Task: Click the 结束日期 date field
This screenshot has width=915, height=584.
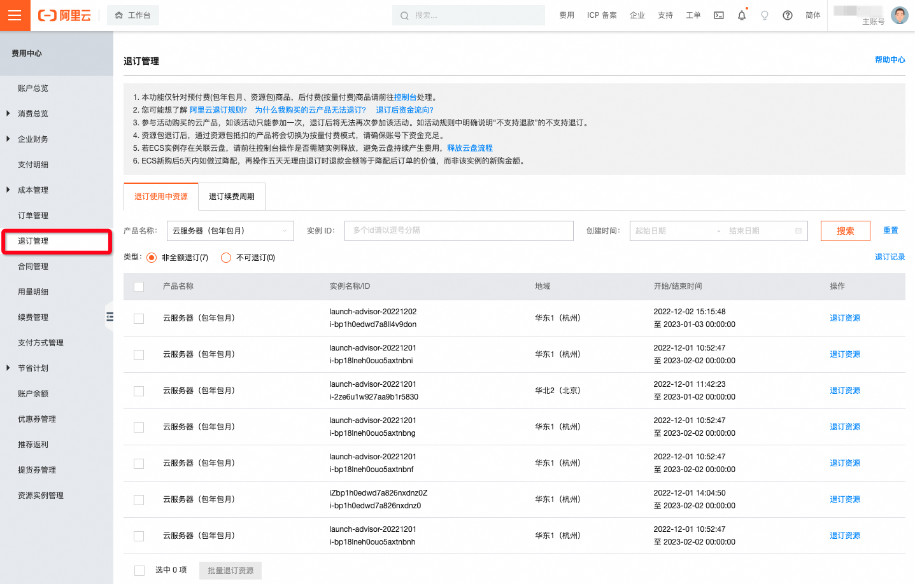Action: click(x=758, y=231)
